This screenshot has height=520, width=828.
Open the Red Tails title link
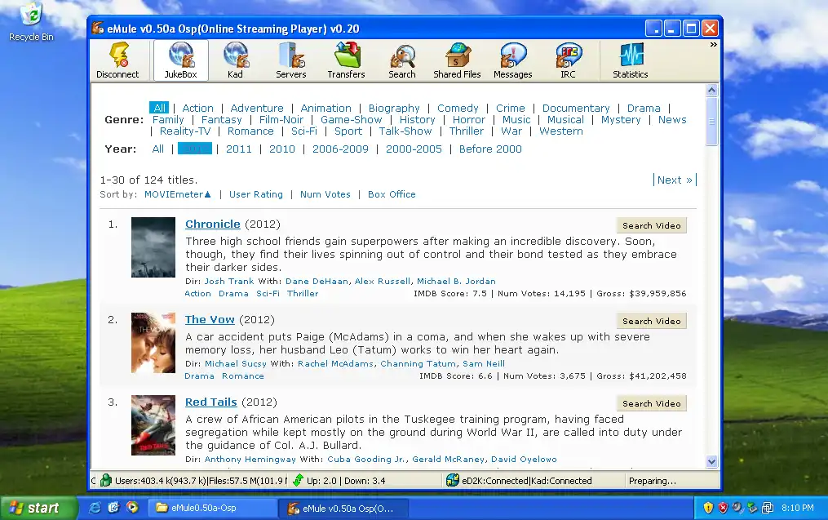[211, 402]
